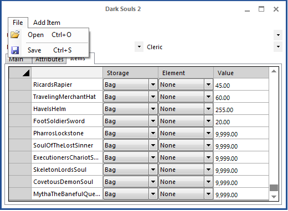The height and width of the screenshot is (211, 288).
Task: Click the Value cell of FootSoldierSword
Action: 241,121
